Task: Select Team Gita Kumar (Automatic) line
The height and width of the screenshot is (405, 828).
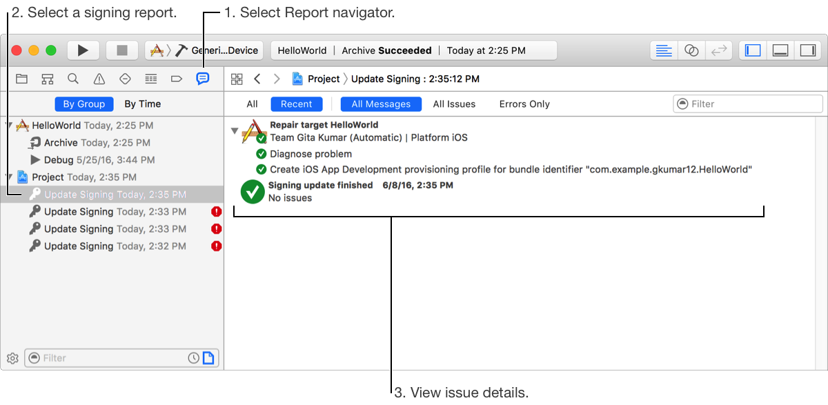Action: pos(368,137)
